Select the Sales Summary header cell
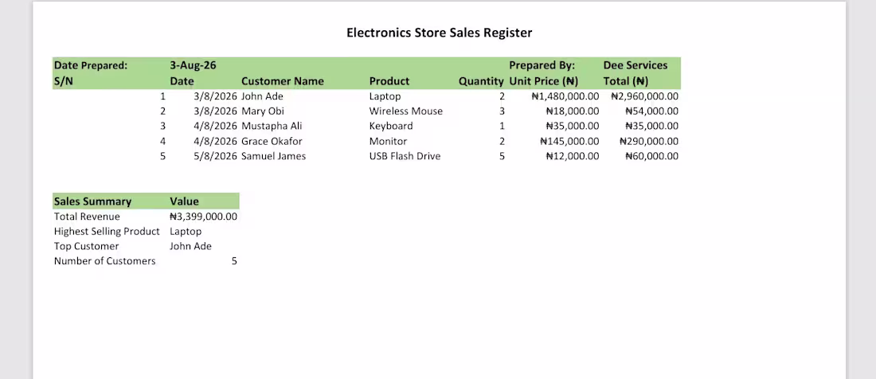876x379 pixels. click(x=92, y=201)
